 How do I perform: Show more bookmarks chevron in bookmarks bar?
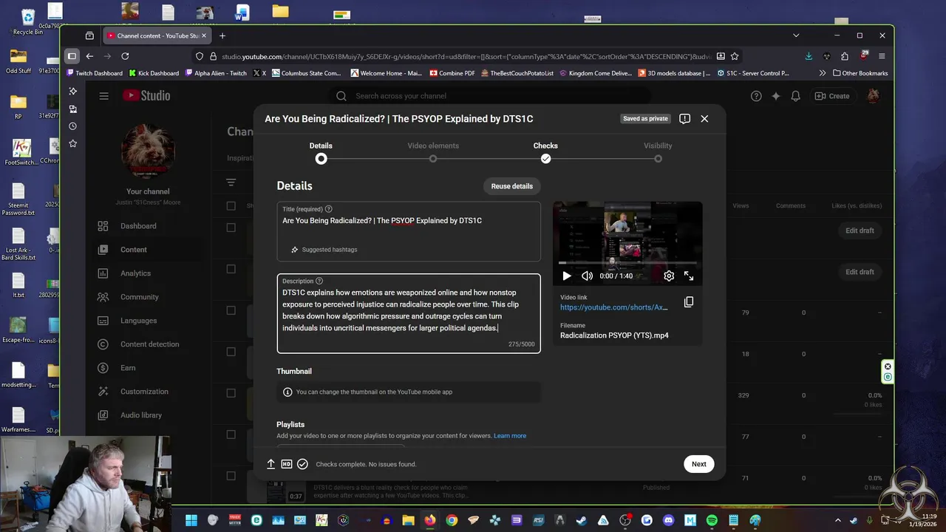point(823,73)
